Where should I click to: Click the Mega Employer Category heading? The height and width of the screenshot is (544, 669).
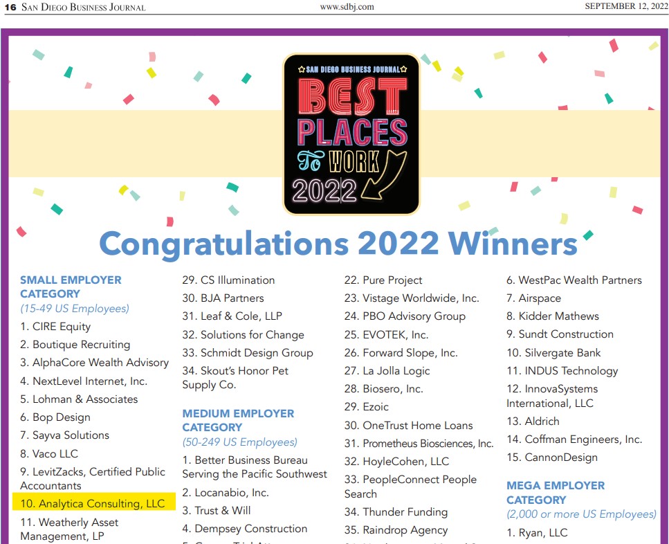click(556, 493)
